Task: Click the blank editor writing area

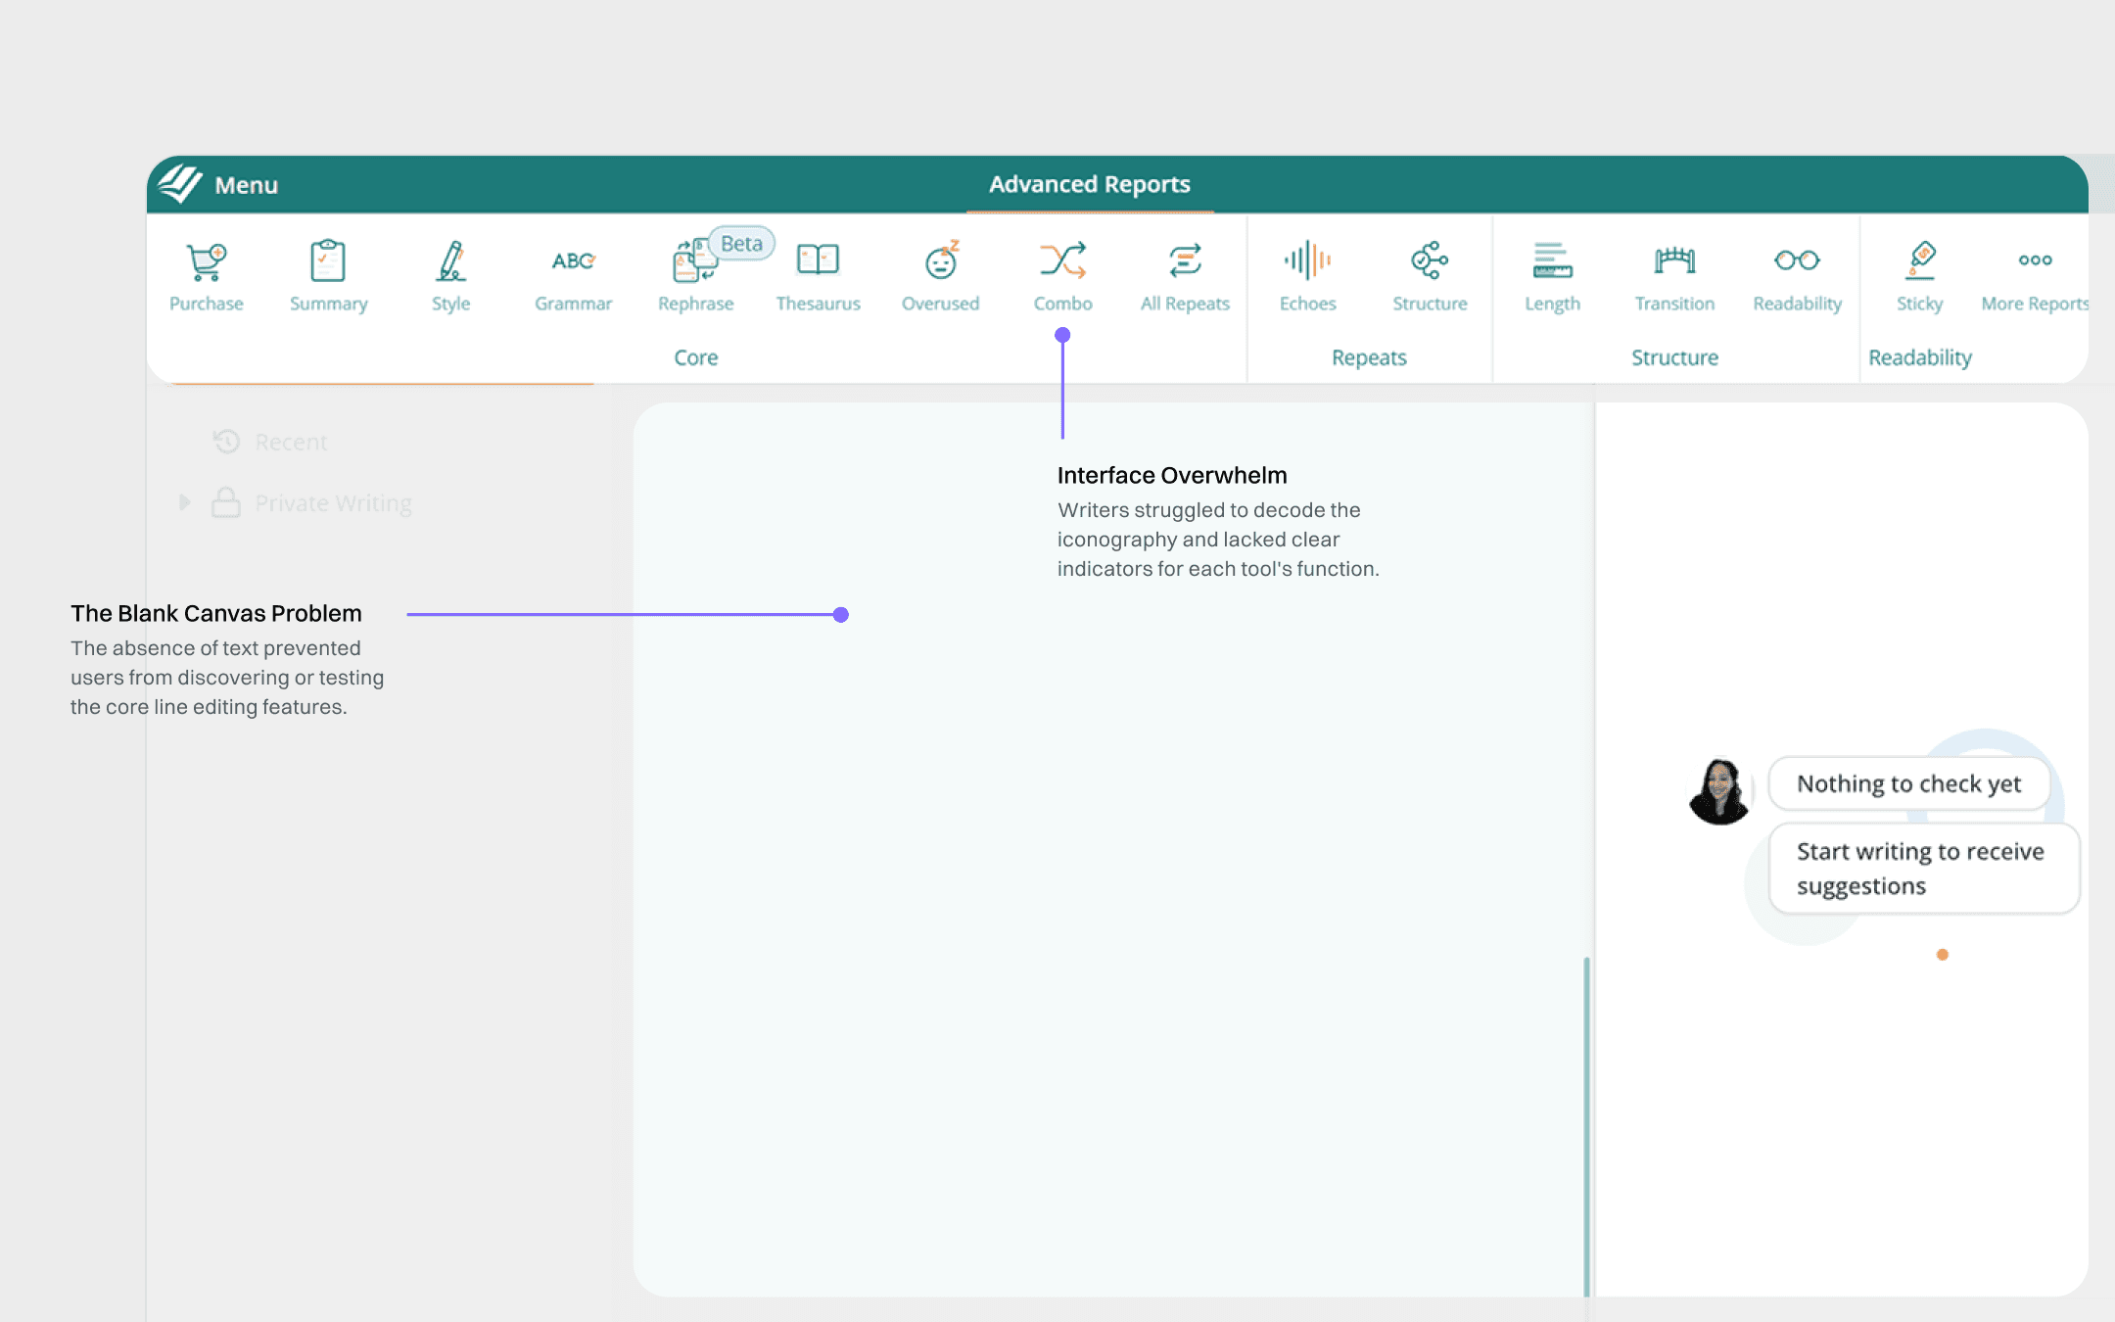Action: [x=1106, y=881]
